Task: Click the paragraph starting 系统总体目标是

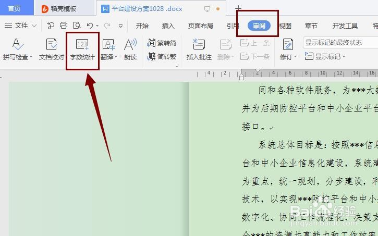Action: pyautogui.click(x=318, y=145)
